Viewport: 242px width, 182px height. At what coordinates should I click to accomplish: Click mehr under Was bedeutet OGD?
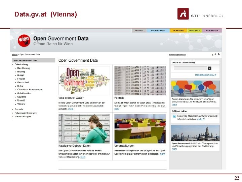point(71,109)
